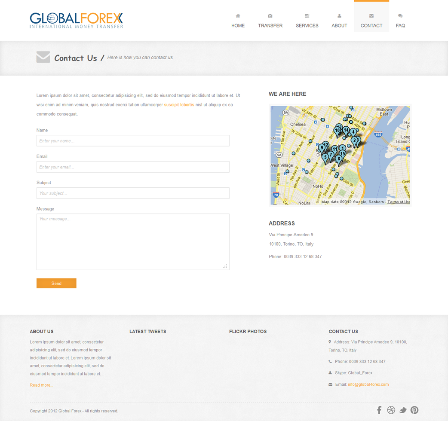Click the person icon above About
Image resolution: width=448 pixels, height=421 pixels.
(x=339, y=16)
